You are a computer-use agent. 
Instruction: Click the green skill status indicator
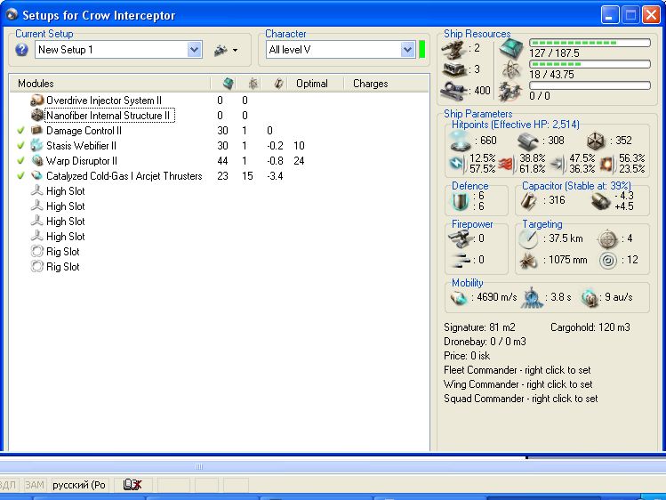pyautogui.click(x=421, y=49)
